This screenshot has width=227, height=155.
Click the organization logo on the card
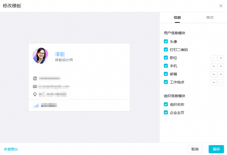coord(36,105)
